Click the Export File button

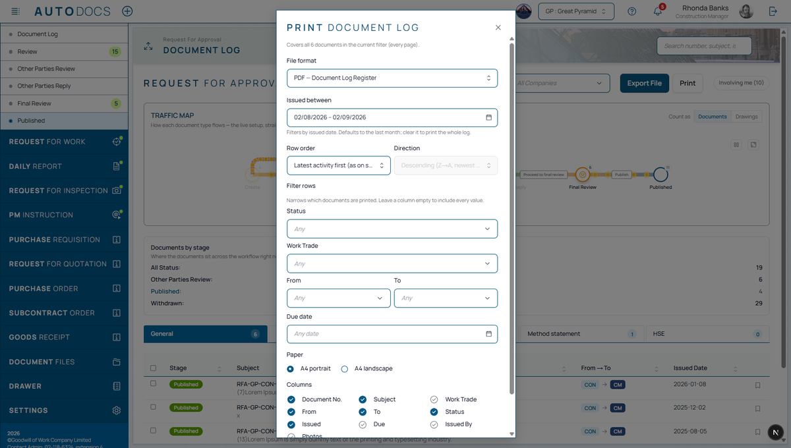(x=645, y=83)
